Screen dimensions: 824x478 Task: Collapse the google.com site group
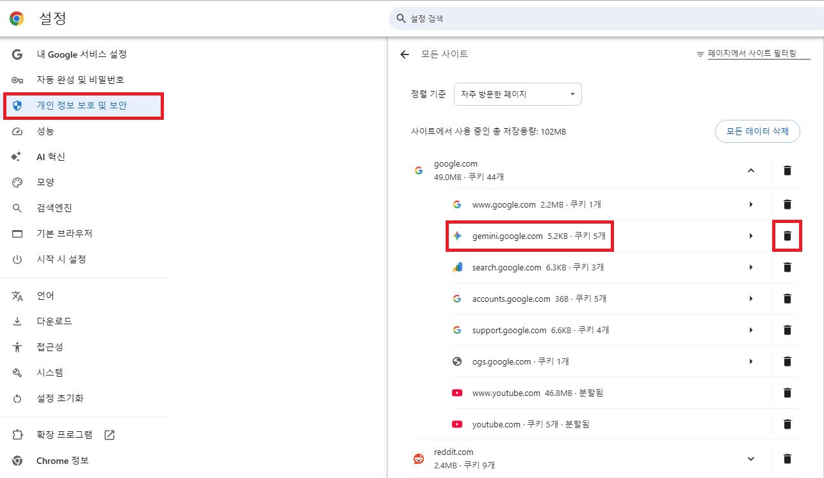(x=752, y=170)
